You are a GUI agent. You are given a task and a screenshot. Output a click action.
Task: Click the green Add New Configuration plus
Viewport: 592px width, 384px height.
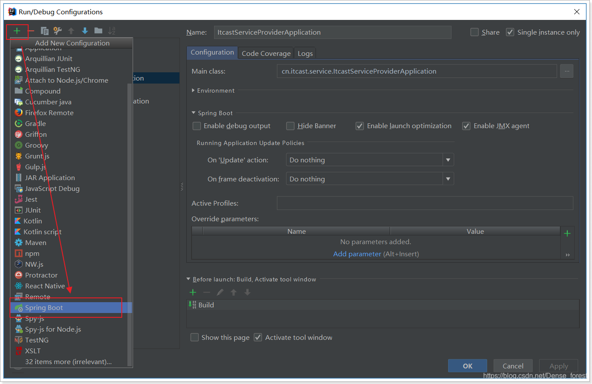click(x=17, y=31)
